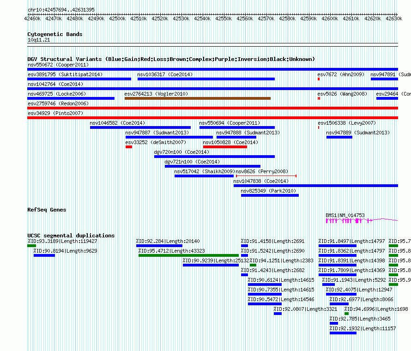Click the %ID:91.7809|Length:14369 duplication
The height and width of the screenshot is (351, 411).
[338, 275]
